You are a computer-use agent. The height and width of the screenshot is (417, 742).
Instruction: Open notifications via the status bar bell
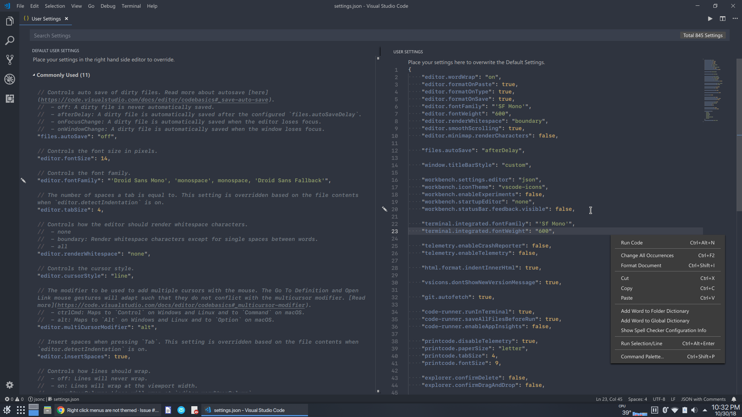pos(733,399)
